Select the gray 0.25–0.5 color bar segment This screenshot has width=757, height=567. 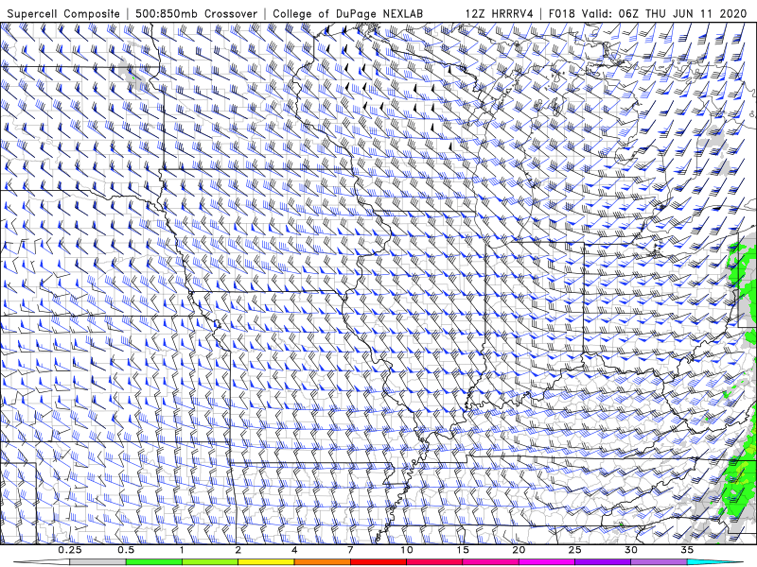[x=98, y=562]
